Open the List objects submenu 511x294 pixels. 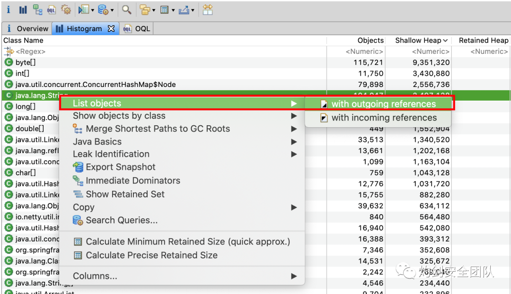pyautogui.click(x=182, y=103)
